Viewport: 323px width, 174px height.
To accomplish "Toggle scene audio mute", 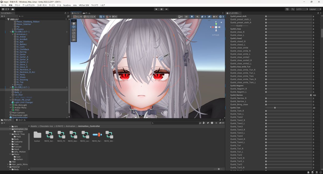I will click(x=197, y=17).
